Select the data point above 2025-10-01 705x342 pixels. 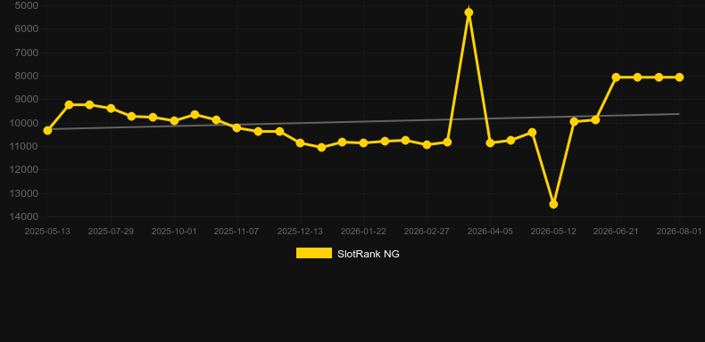click(x=174, y=121)
